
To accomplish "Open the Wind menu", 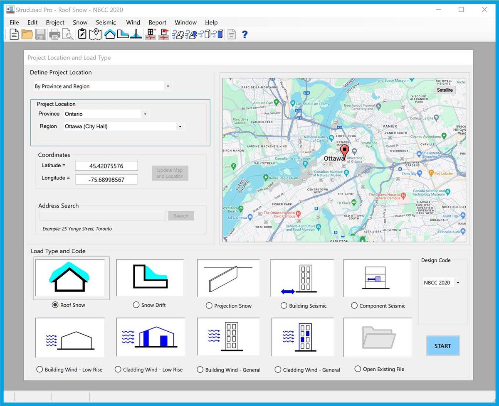I will pyautogui.click(x=133, y=22).
